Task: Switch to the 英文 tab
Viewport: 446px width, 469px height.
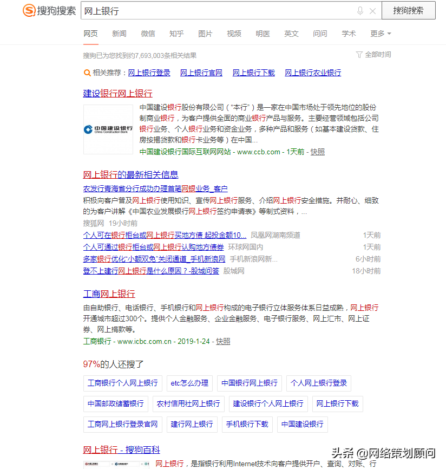Action: [291, 34]
